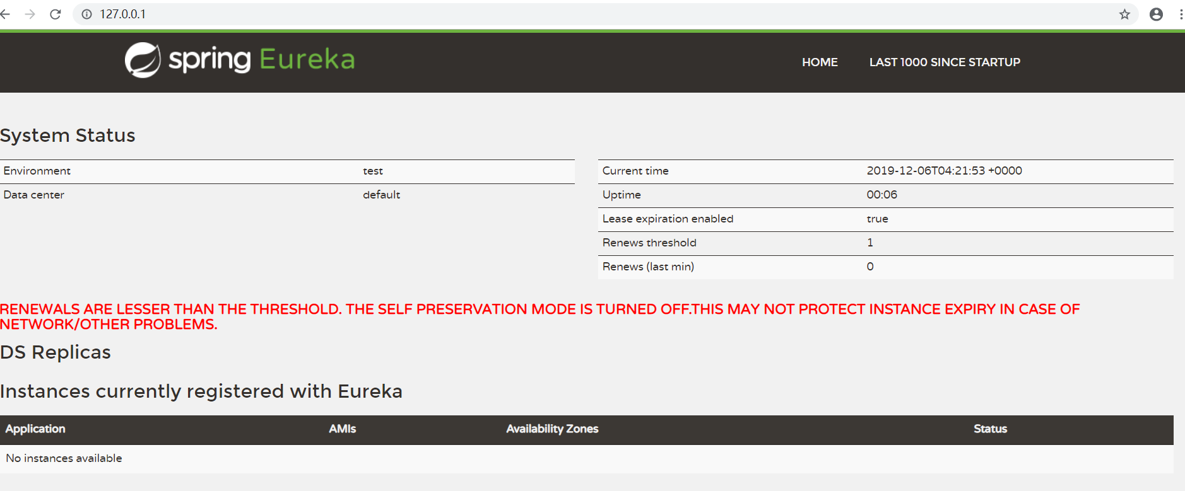This screenshot has width=1185, height=491.
Task: Open LAST 1000 SINCE STARTUP
Action: 945,62
